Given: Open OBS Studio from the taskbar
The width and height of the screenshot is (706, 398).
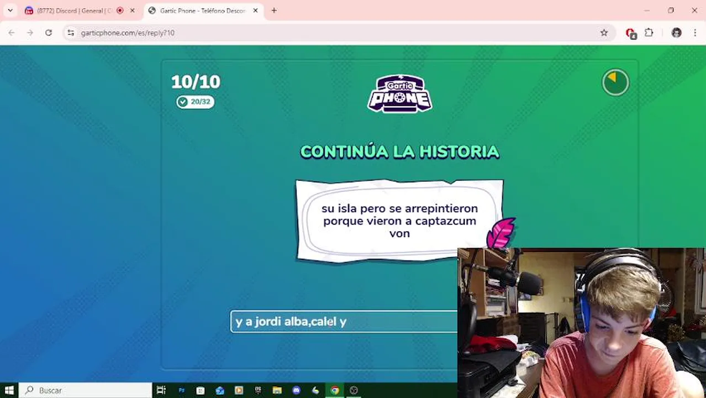Looking at the screenshot, I should tap(354, 390).
